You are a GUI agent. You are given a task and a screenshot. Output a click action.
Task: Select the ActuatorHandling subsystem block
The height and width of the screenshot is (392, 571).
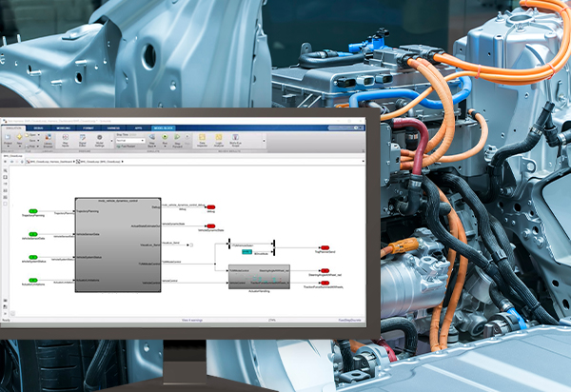(249, 276)
